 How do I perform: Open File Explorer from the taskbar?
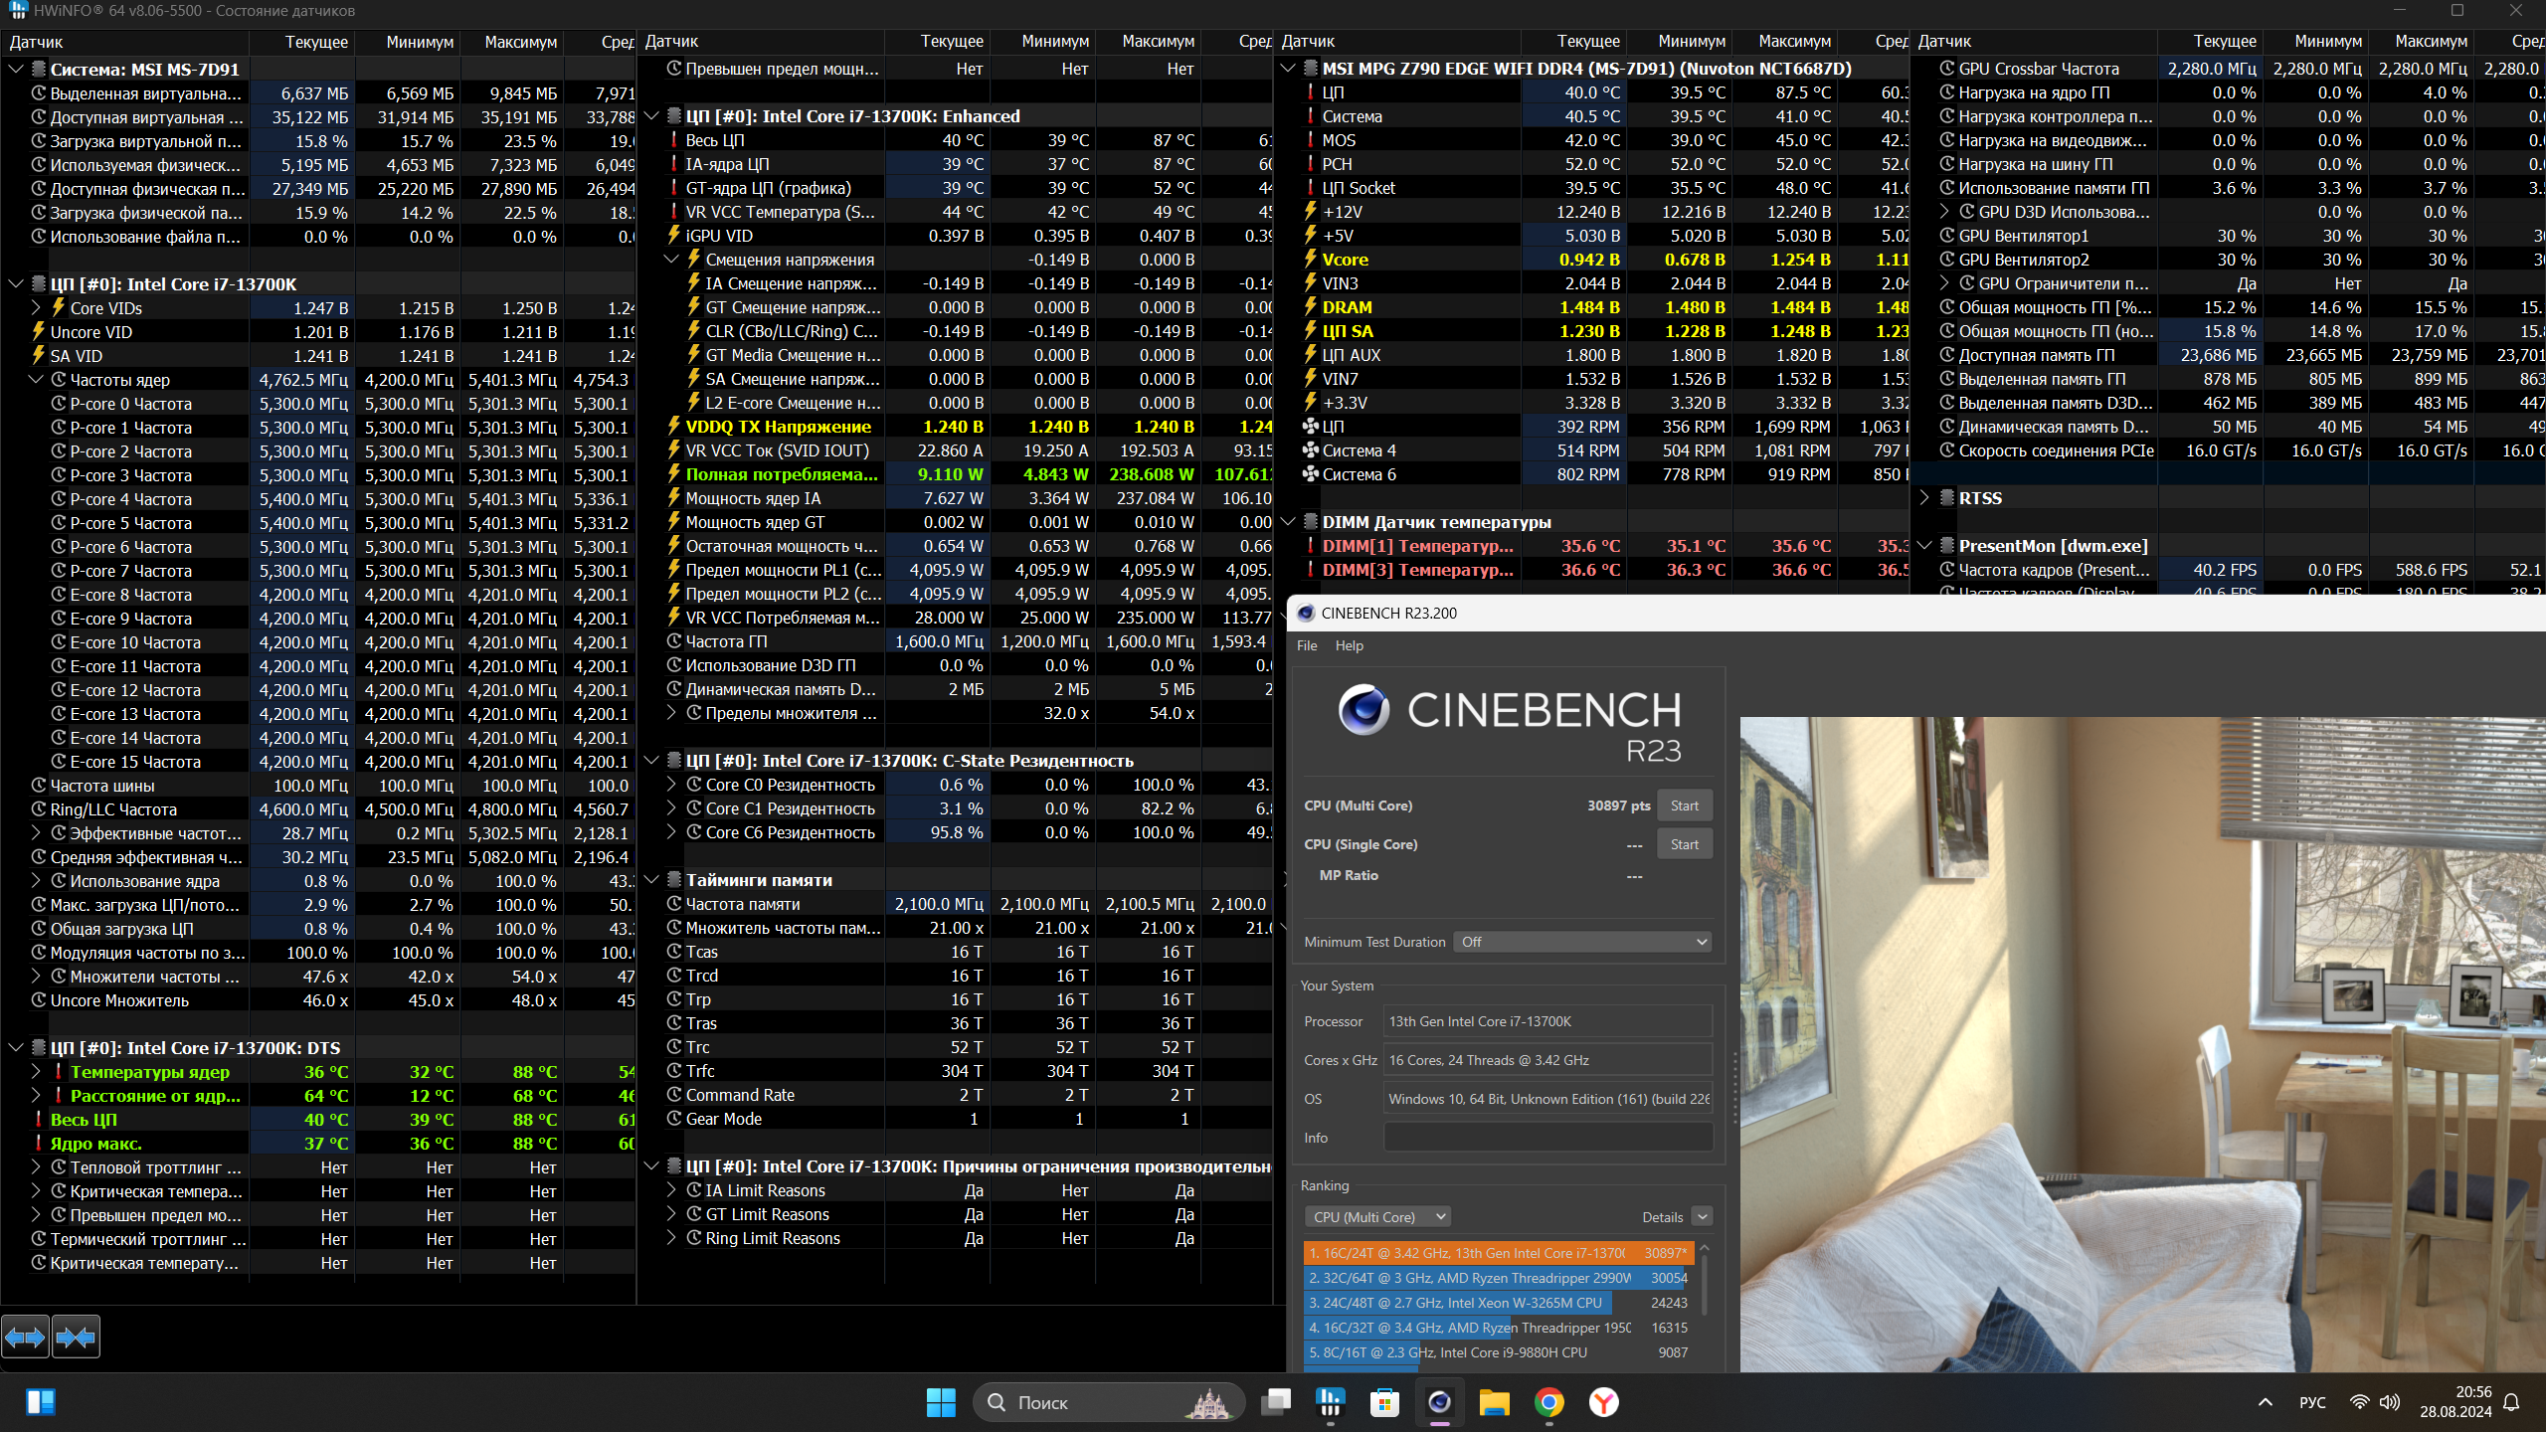point(1494,1402)
